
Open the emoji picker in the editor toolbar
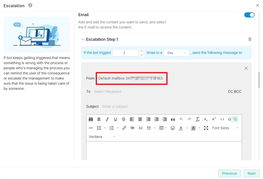pos(172,128)
